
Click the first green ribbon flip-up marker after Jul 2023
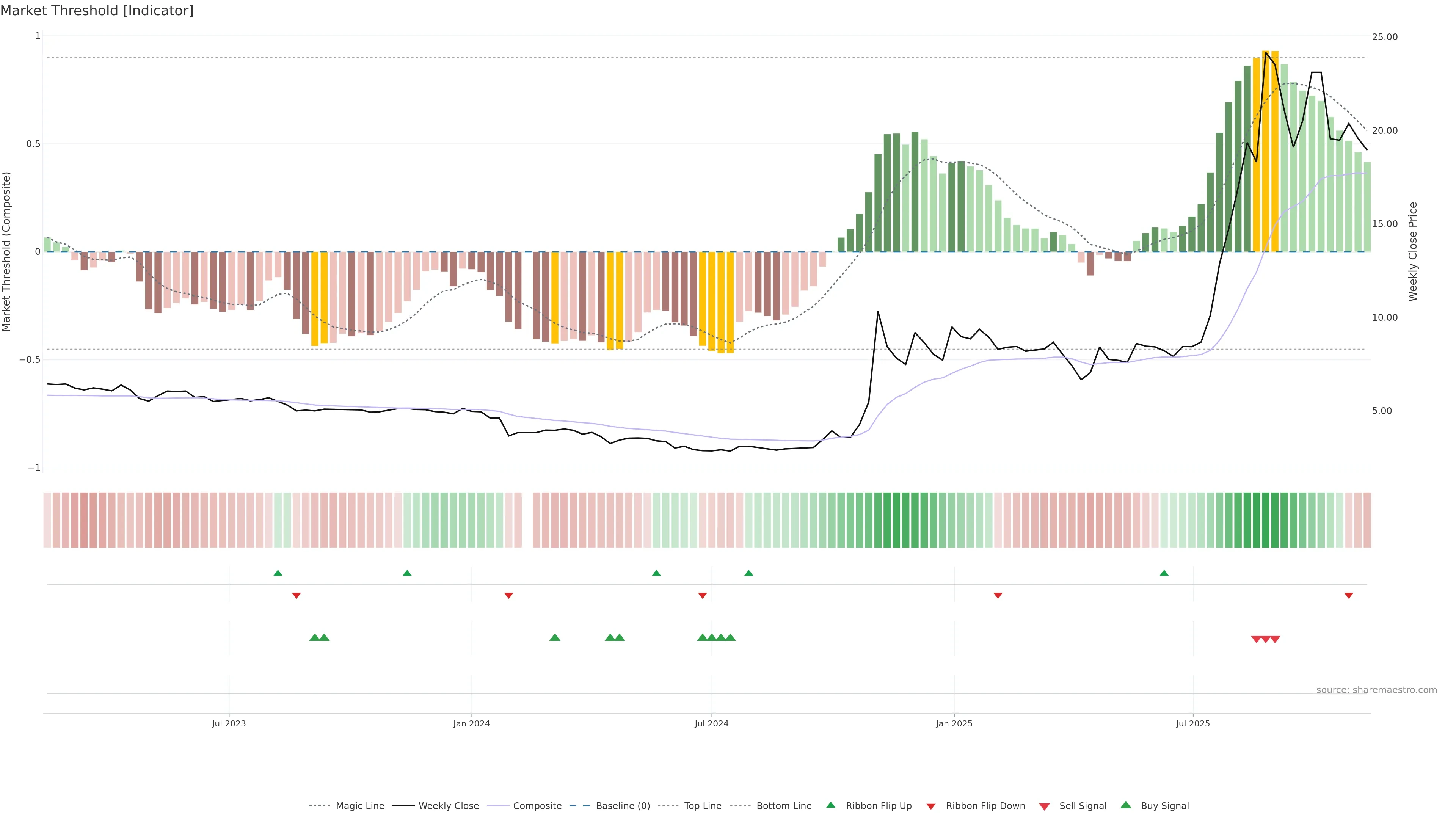pyautogui.click(x=278, y=573)
